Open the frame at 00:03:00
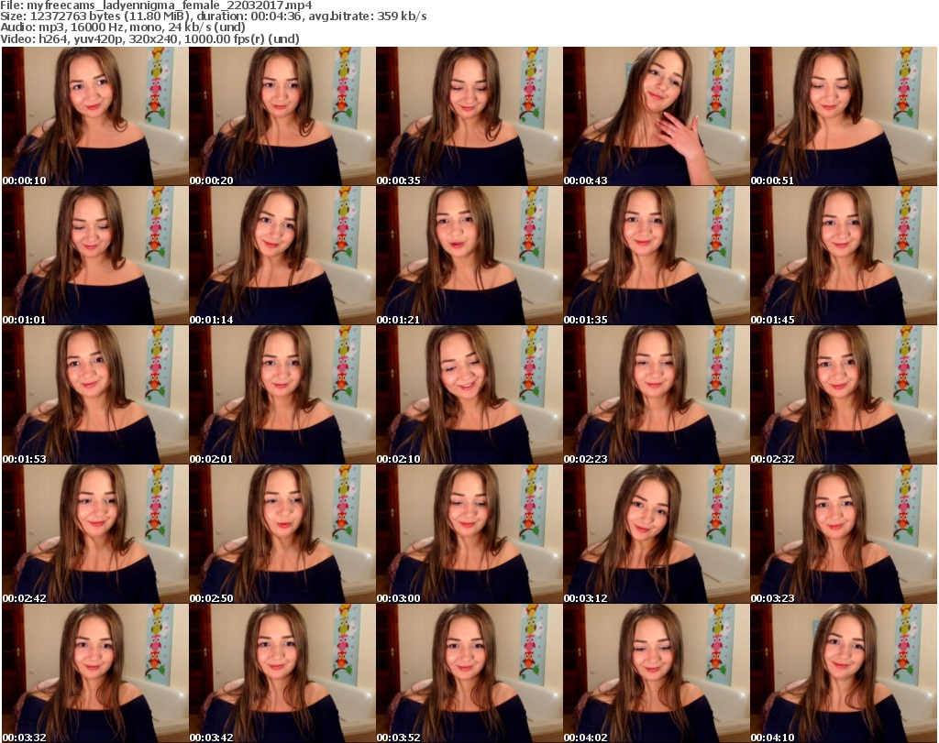 pos(469,534)
